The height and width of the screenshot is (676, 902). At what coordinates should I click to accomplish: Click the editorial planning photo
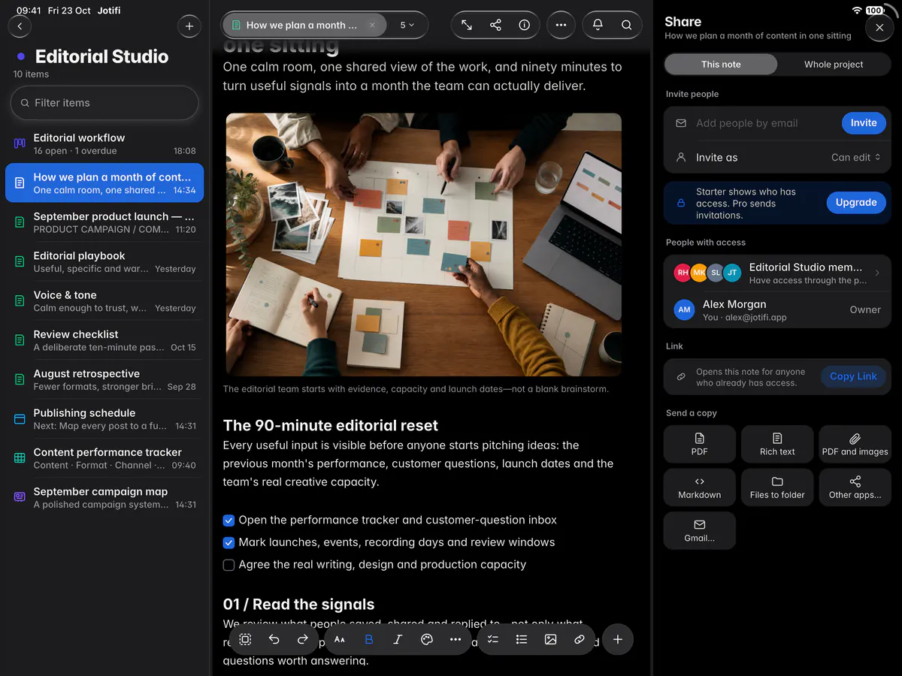424,245
